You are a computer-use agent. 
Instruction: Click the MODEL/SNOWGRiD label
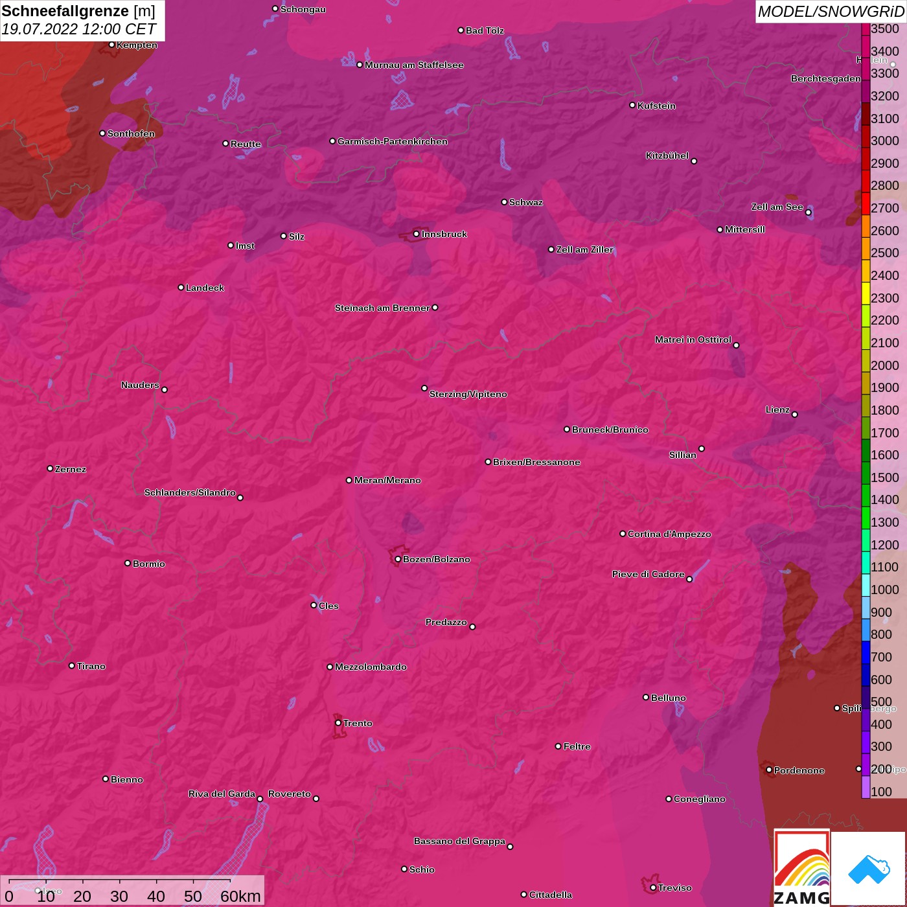tap(831, 12)
